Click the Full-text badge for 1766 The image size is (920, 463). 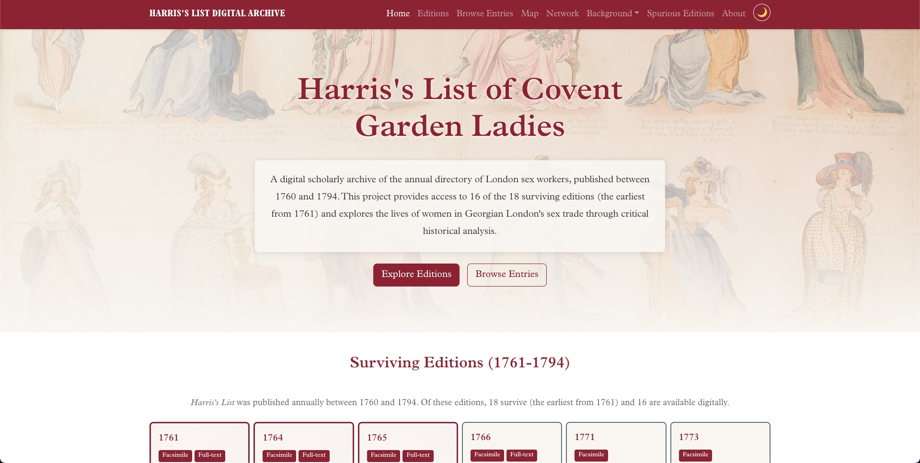tap(521, 455)
